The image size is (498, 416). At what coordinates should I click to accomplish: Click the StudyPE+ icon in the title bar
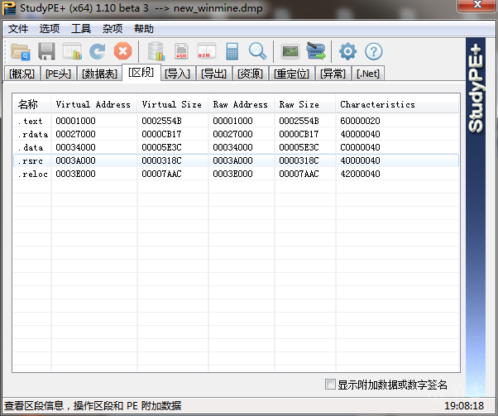pos(9,8)
